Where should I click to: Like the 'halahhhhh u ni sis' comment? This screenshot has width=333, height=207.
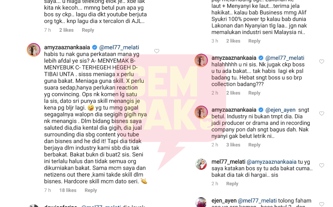click(322, 61)
